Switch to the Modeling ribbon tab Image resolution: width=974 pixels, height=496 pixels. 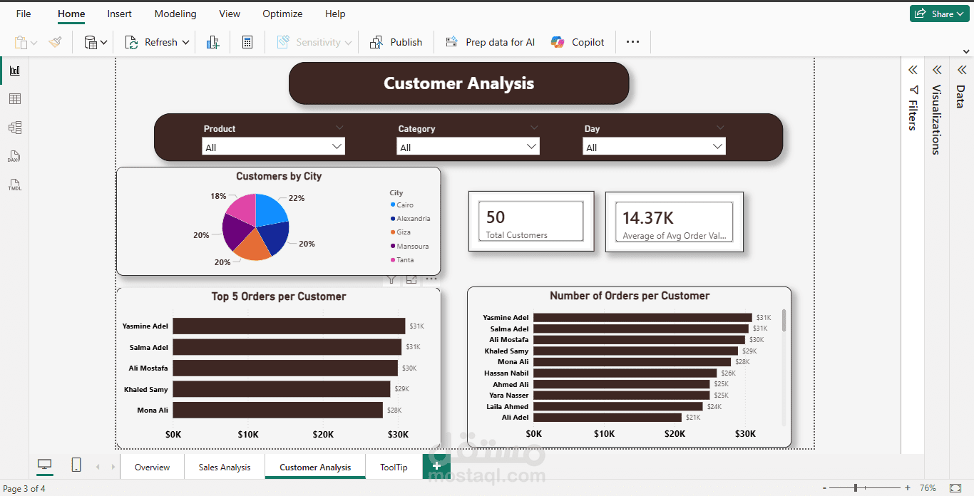pos(175,14)
